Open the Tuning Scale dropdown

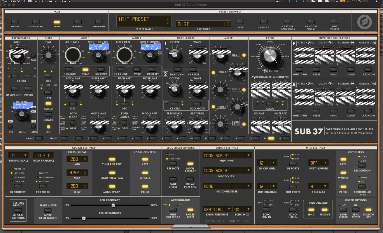[18, 155]
